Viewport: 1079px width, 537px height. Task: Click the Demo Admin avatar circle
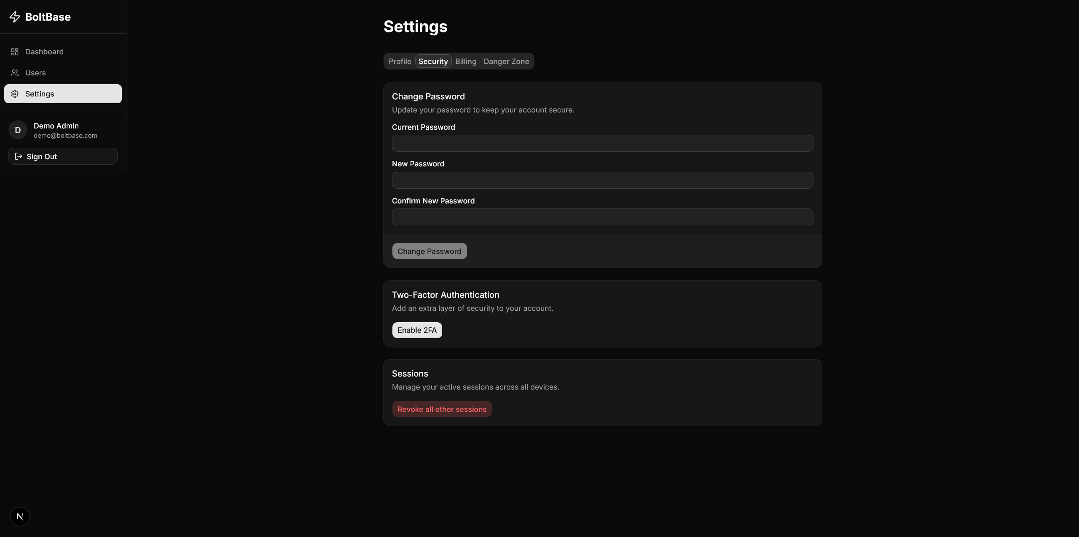tap(17, 130)
